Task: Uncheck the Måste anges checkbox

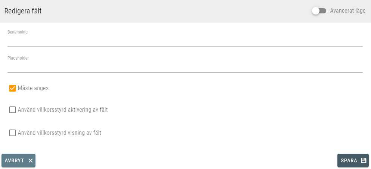Action: [12, 88]
